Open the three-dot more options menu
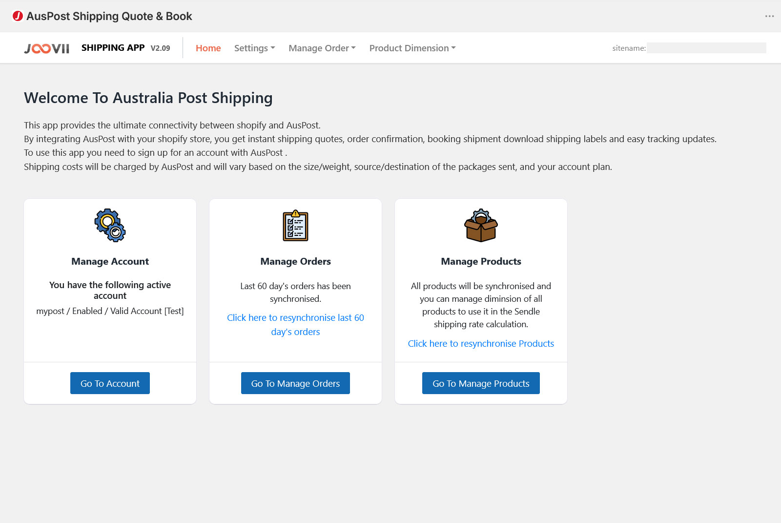This screenshot has height=523, width=781. click(x=769, y=16)
